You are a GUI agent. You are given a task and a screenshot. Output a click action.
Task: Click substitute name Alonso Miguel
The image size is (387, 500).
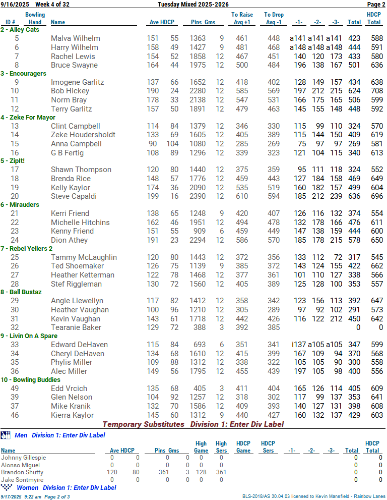(x=20, y=465)
